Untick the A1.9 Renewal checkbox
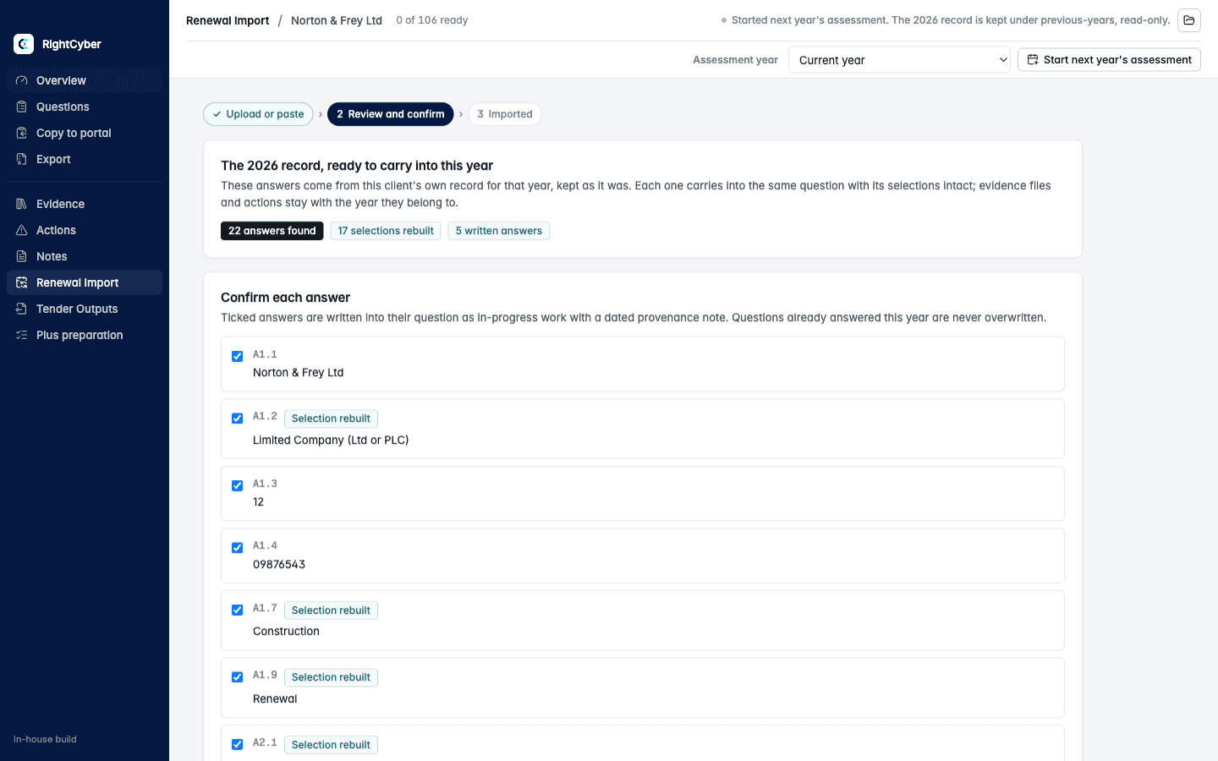The image size is (1218, 761). click(x=238, y=677)
